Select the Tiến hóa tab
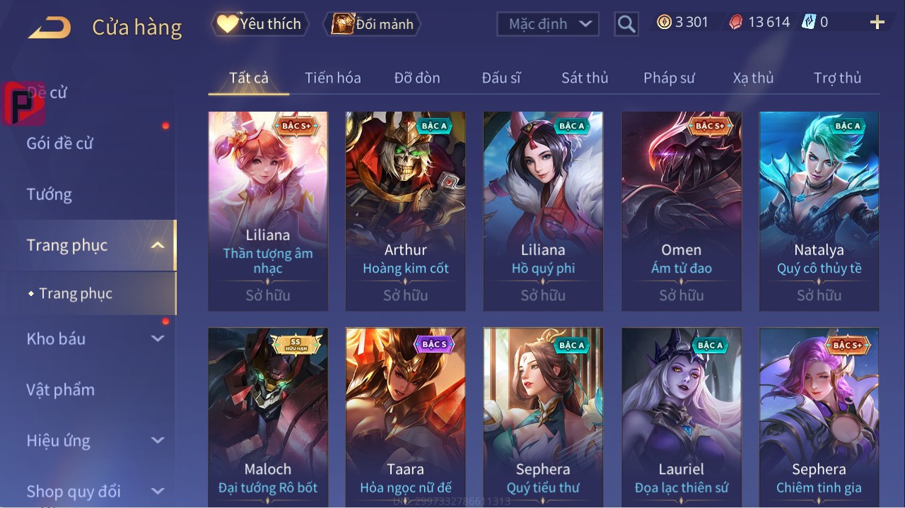This screenshot has width=905, height=508. click(333, 78)
